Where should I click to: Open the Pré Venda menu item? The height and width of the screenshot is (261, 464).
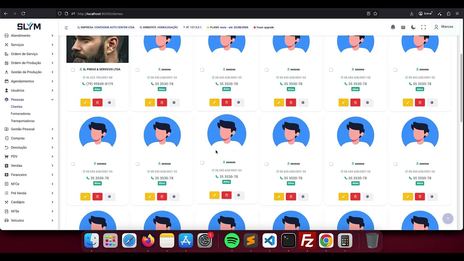[29, 193]
